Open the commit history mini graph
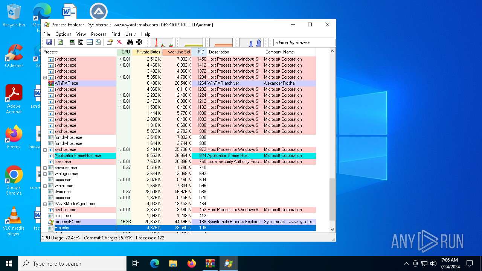Image resolution: width=482 pixels, height=271 pixels. pos(191,42)
